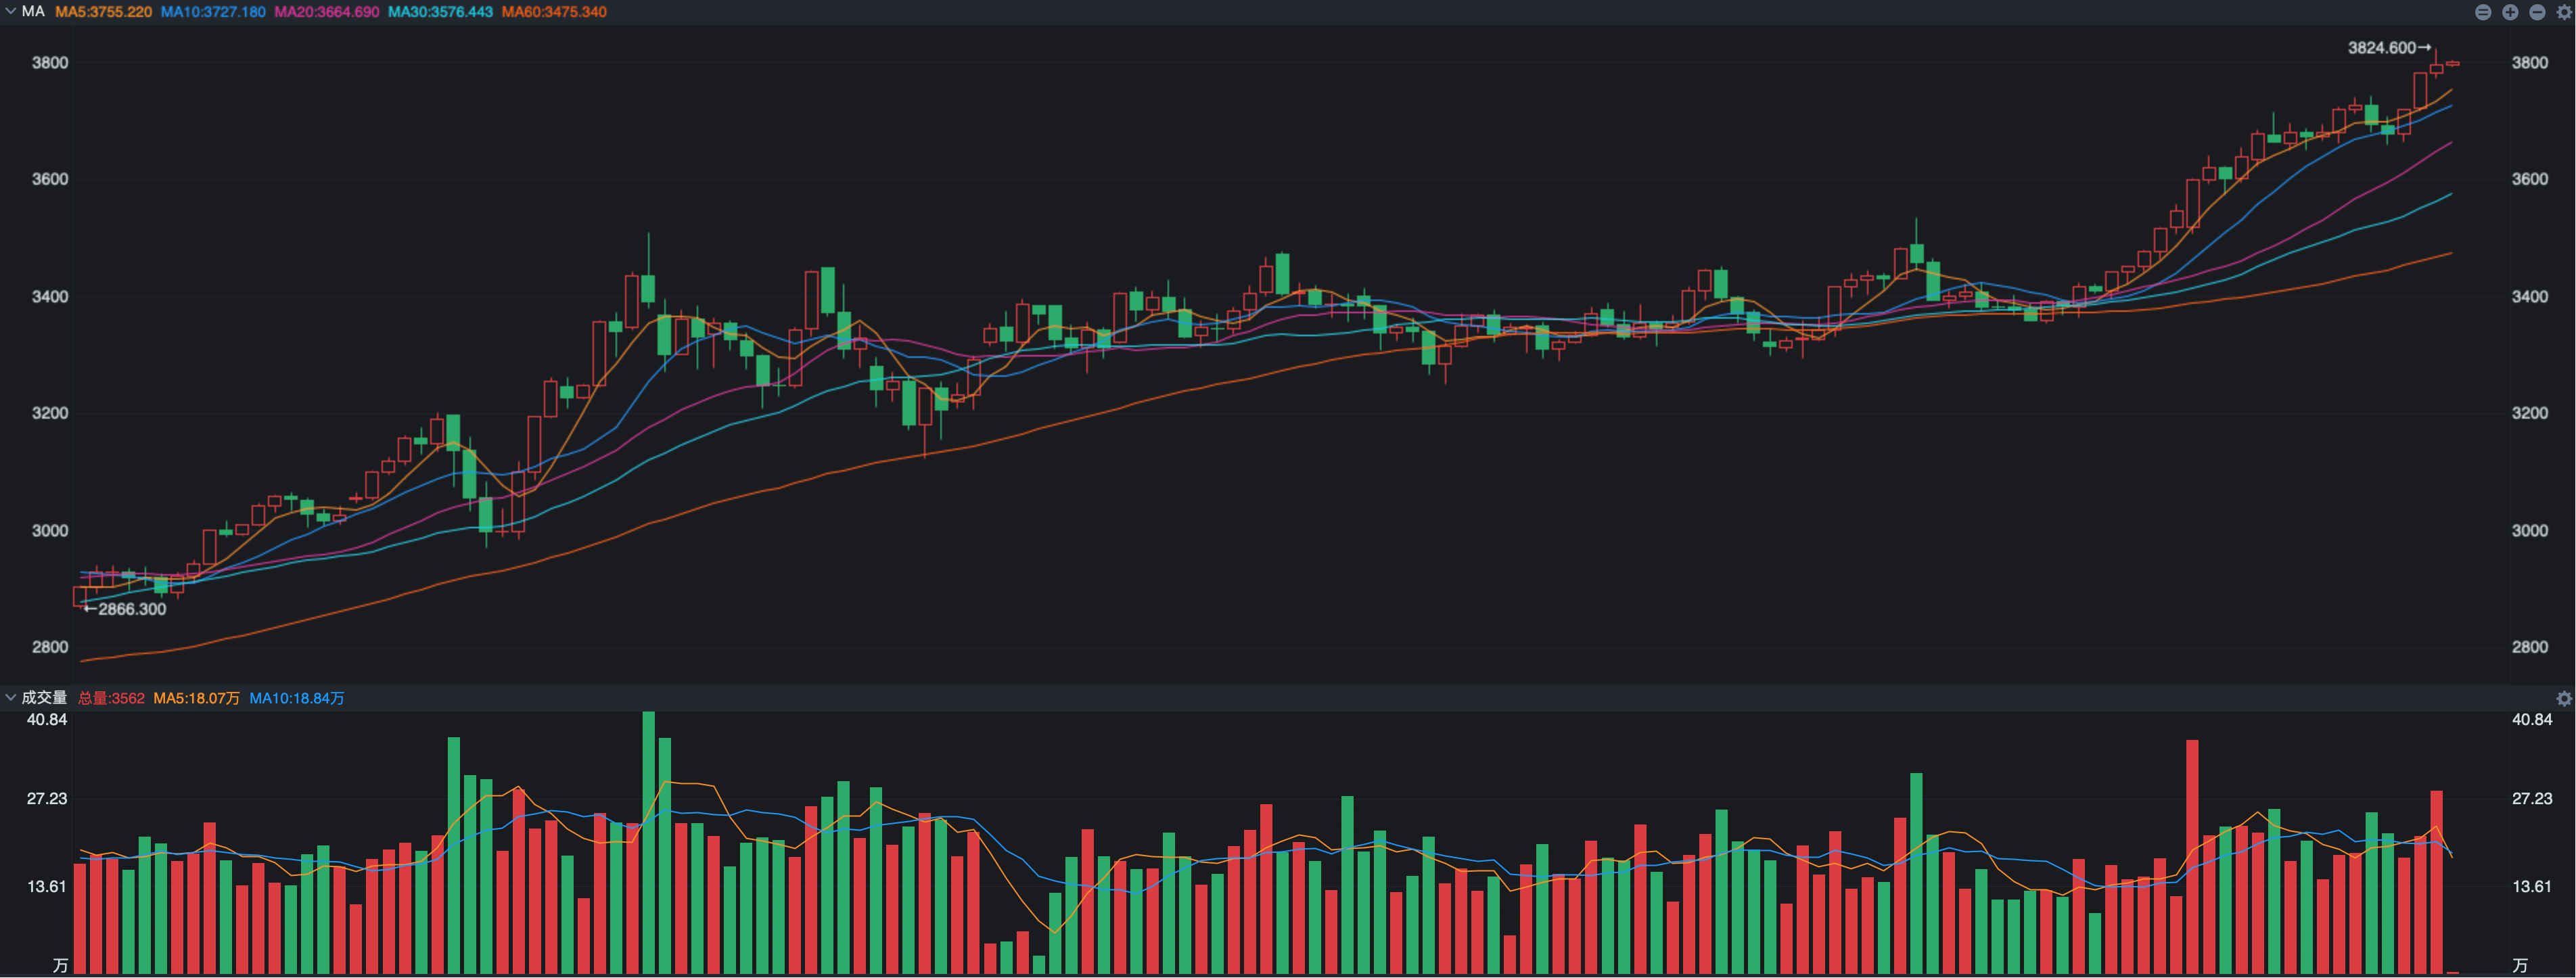Click the volume MA5:18.07万 readout
2576x978 pixels.
tap(197, 698)
